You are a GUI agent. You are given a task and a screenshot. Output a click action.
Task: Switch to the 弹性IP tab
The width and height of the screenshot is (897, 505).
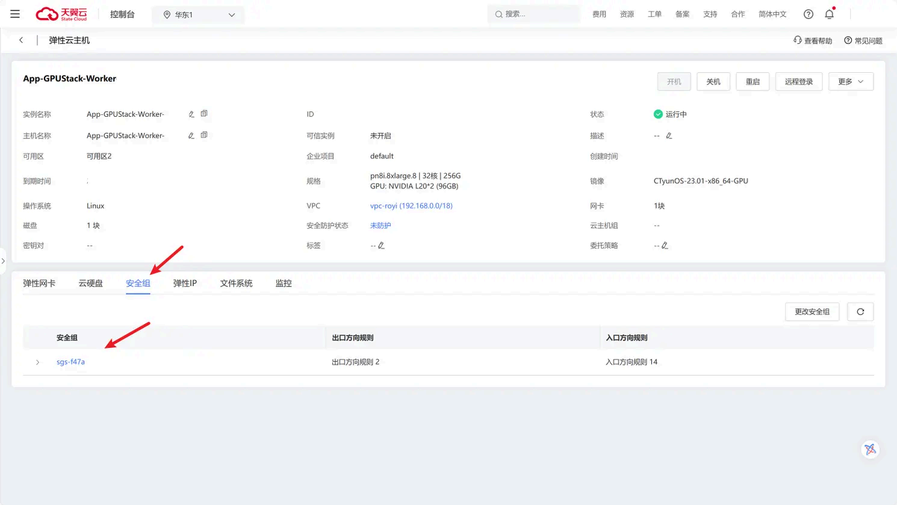coord(185,283)
